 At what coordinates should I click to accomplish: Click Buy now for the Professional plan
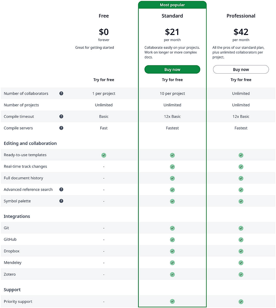point(241,69)
